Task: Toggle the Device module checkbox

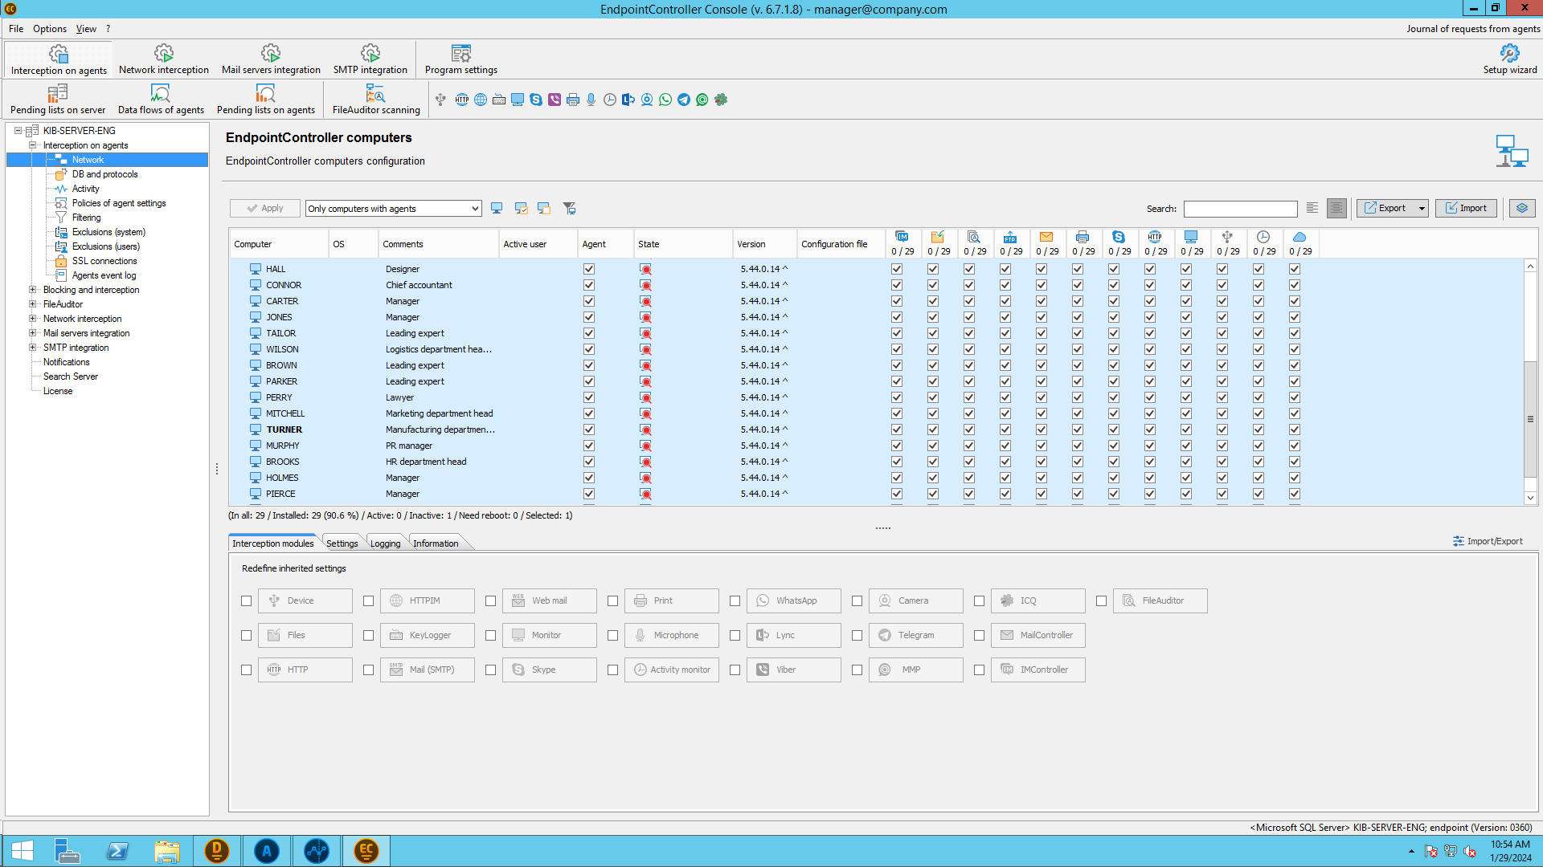Action: pos(247,601)
